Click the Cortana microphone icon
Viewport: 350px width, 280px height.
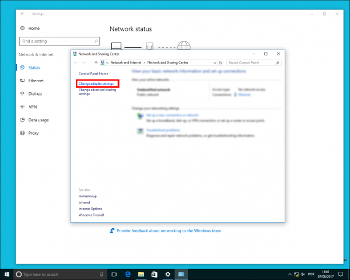[101, 274]
